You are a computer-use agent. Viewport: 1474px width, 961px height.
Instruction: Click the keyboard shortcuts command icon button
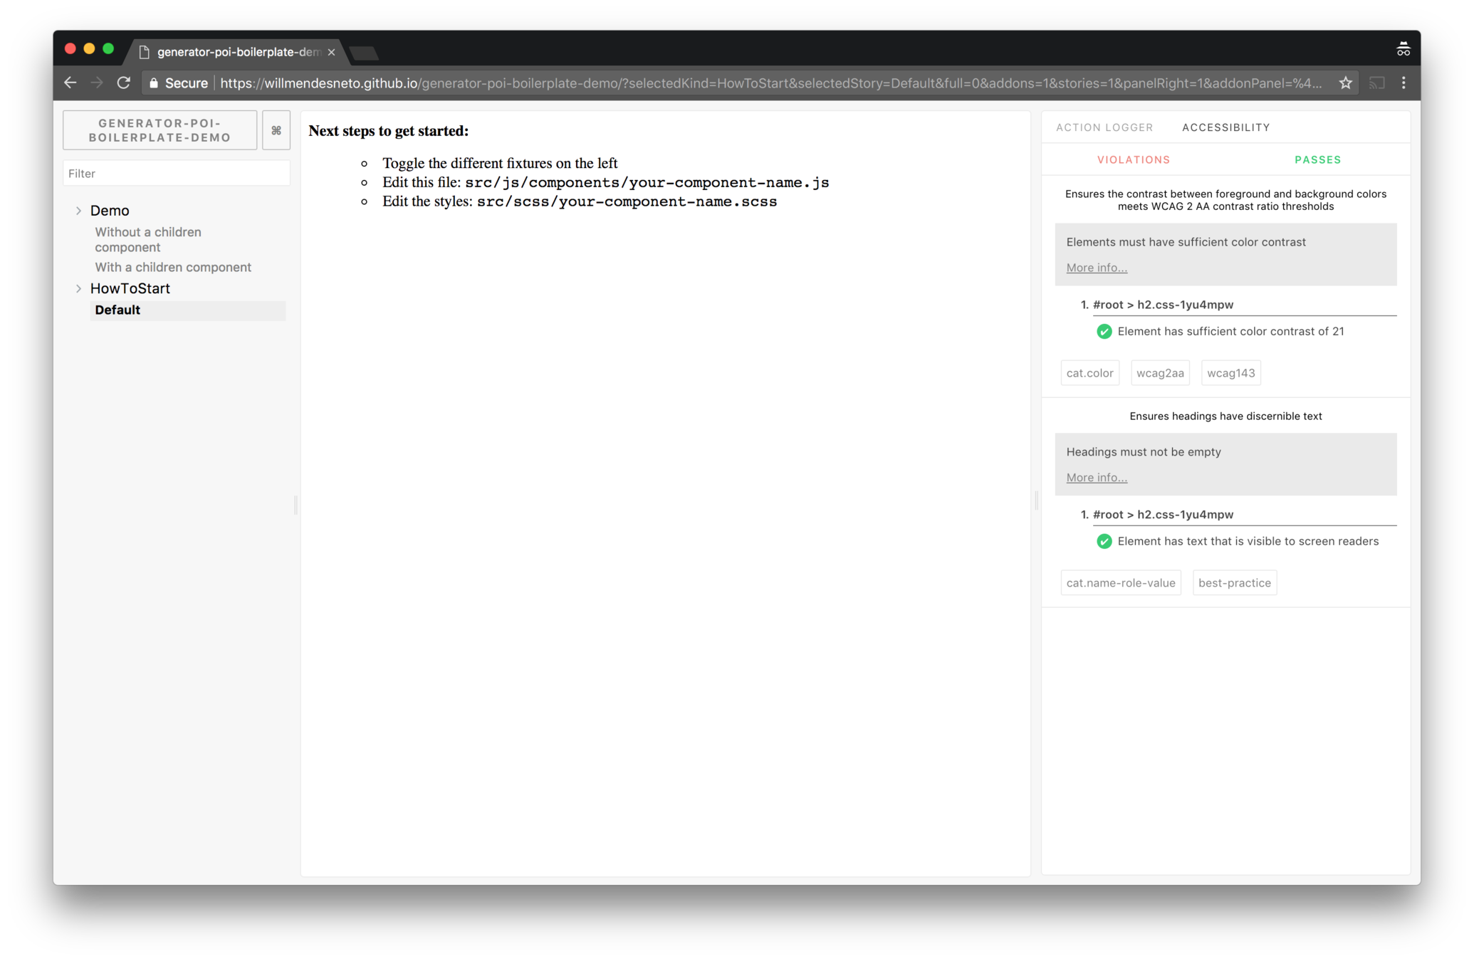point(276,130)
